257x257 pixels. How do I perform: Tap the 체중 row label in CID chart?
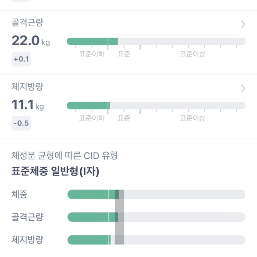19,194
